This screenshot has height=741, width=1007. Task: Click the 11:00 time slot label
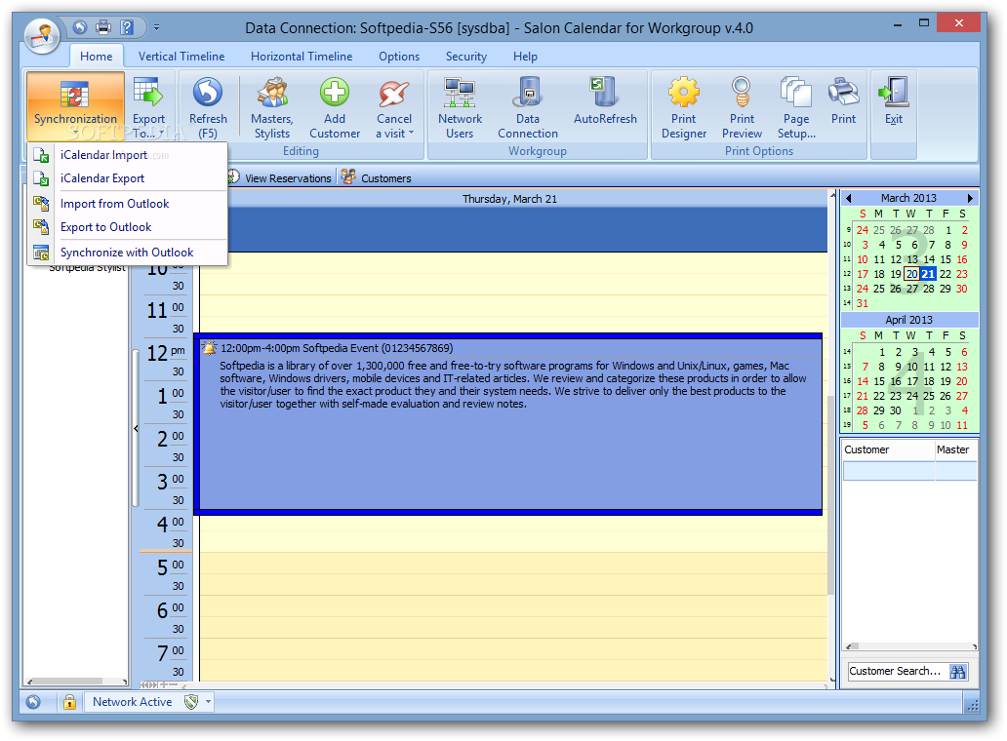(x=166, y=310)
